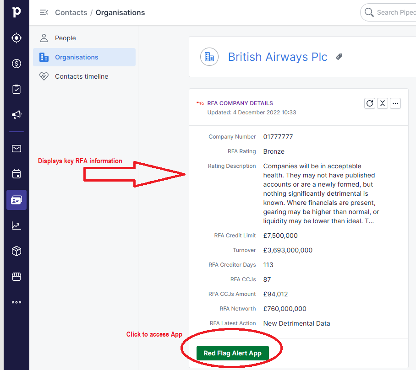Click British Airways Plc organisation title

coord(278,57)
